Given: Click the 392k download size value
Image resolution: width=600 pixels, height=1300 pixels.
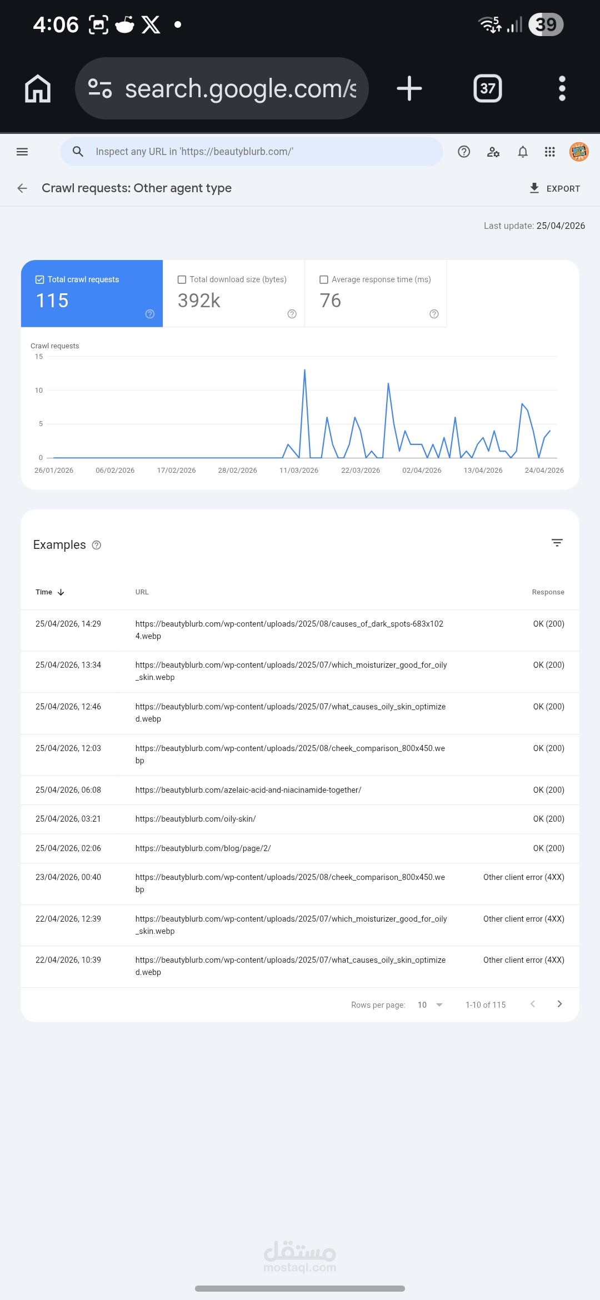Looking at the screenshot, I should [199, 301].
